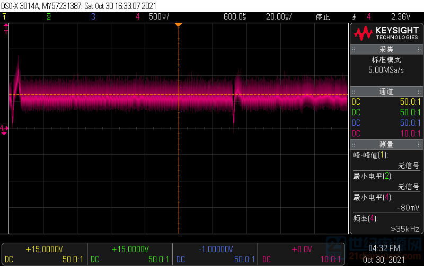This screenshot has width=424, height=266.
Task: Click the yellow DC coupling label in bottom bar
Action: [x=9, y=260]
